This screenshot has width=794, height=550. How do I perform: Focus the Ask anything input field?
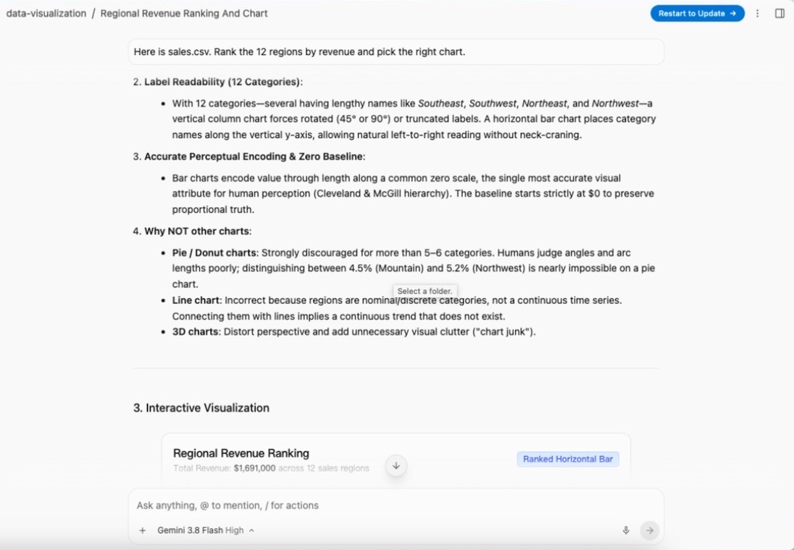(396, 505)
